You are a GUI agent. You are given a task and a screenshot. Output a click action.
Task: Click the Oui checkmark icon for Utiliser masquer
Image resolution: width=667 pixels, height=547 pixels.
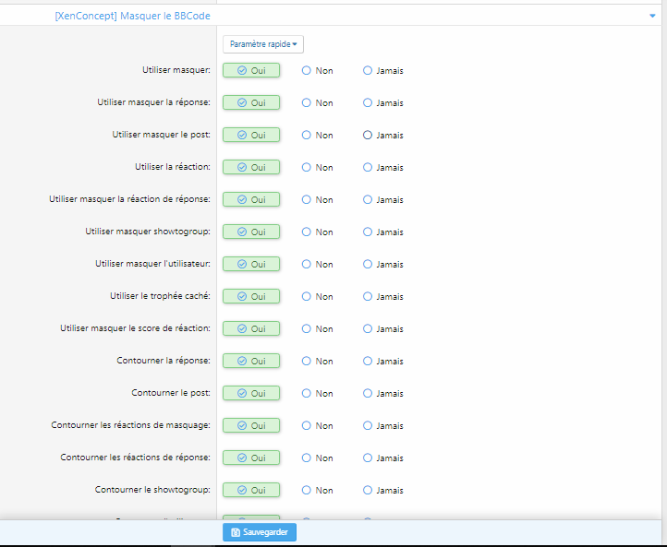(x=242, y=70)
